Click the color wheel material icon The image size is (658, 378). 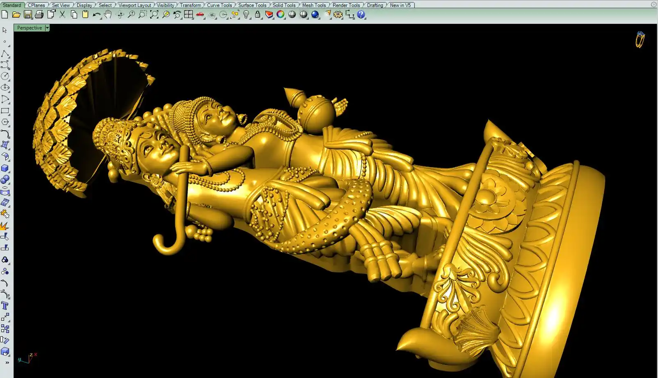point(281,15)
